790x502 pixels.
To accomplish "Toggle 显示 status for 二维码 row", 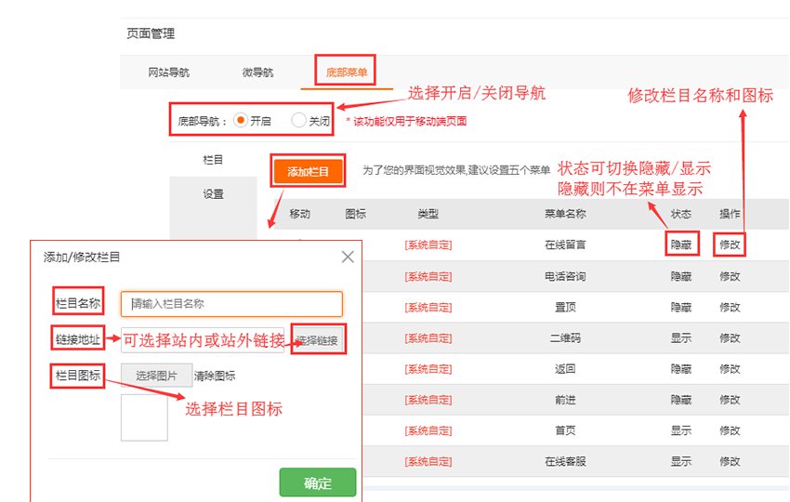I will [x=680, y=337].
